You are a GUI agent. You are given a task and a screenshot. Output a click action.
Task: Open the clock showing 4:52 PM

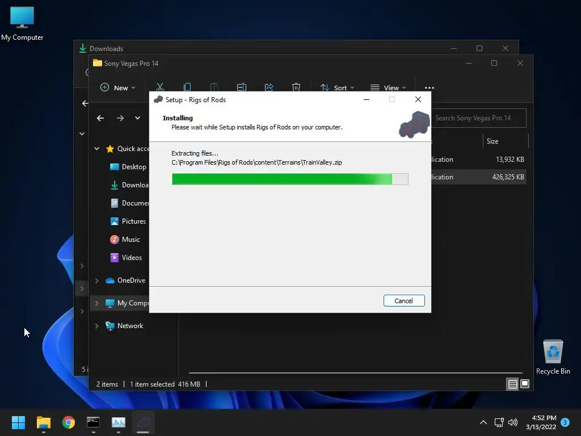(x=541, y=422)
